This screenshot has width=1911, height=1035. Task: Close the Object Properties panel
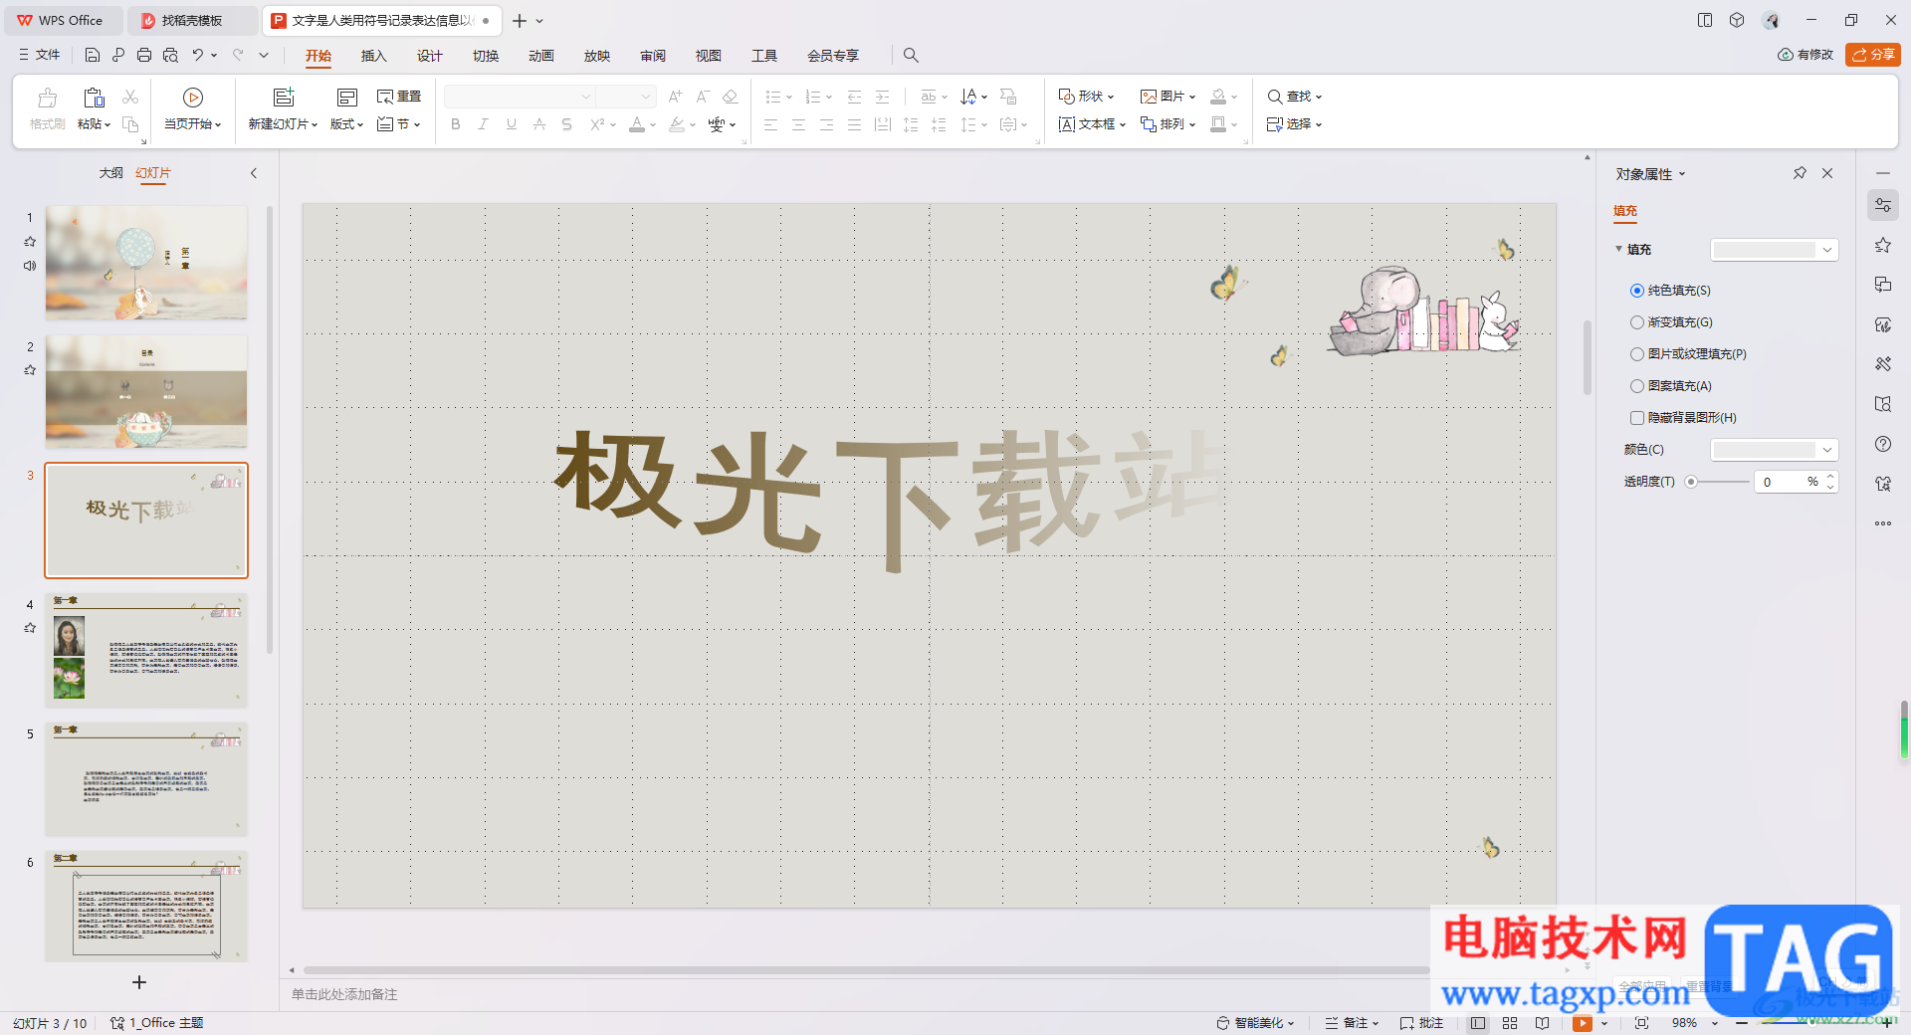click(1827, 173)
